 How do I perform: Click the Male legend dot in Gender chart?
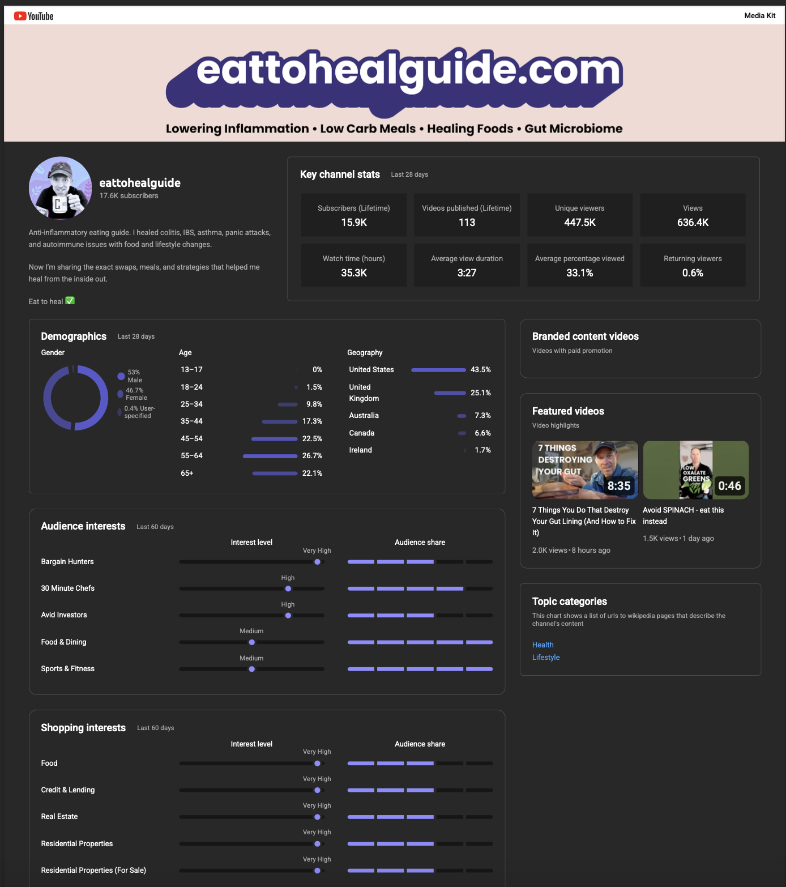(x=121, y=376)
